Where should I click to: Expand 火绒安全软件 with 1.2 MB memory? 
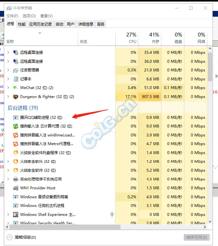tap(8, 161)
